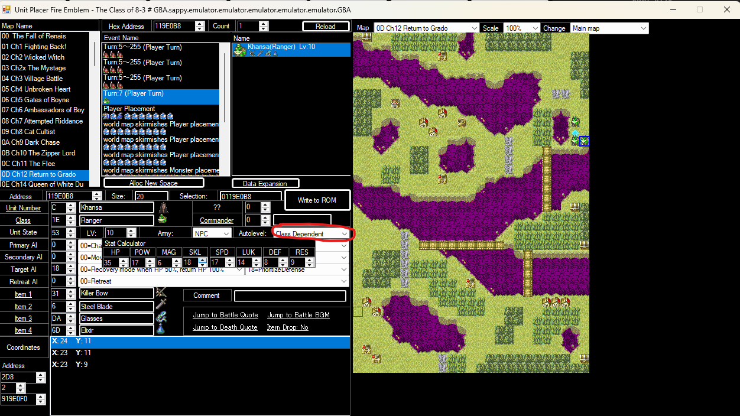Select map 0B Ch10 The Zipper Lord
The height and width of the screenshot is (416, 740).
click(x=45, y=153)
